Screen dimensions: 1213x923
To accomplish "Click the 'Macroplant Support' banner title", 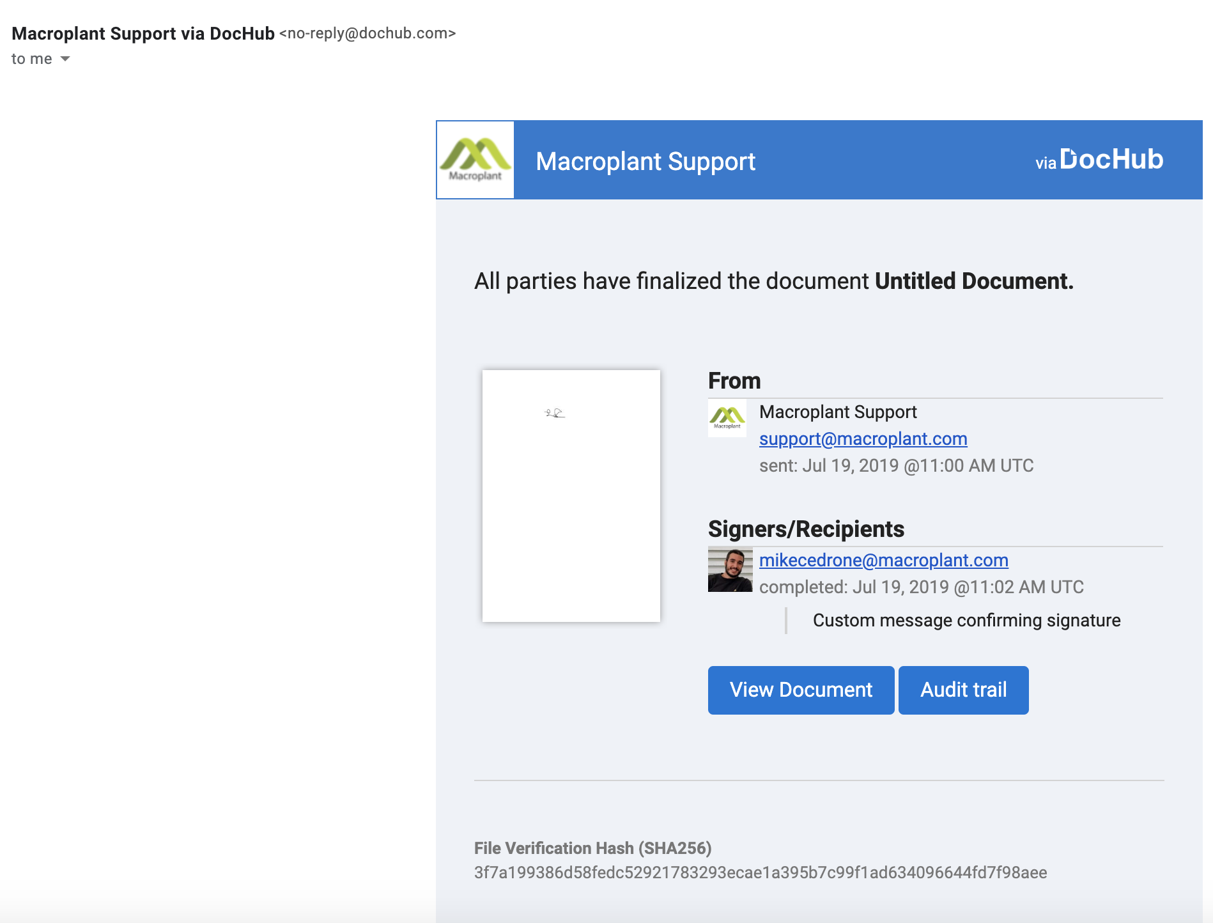I will click(645, 161).
